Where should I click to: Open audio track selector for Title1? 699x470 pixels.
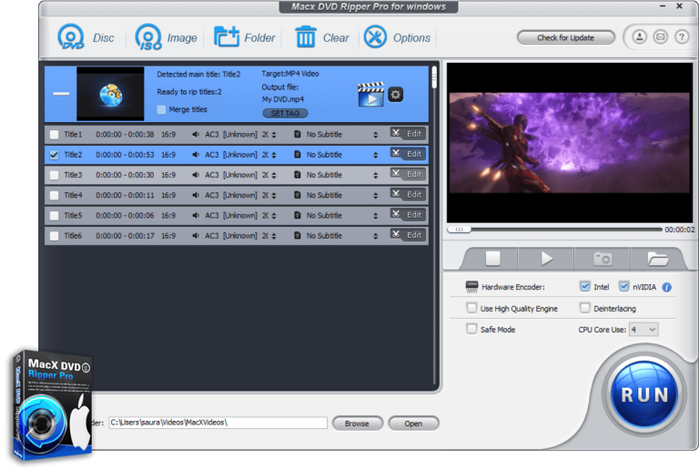point(274,135)
